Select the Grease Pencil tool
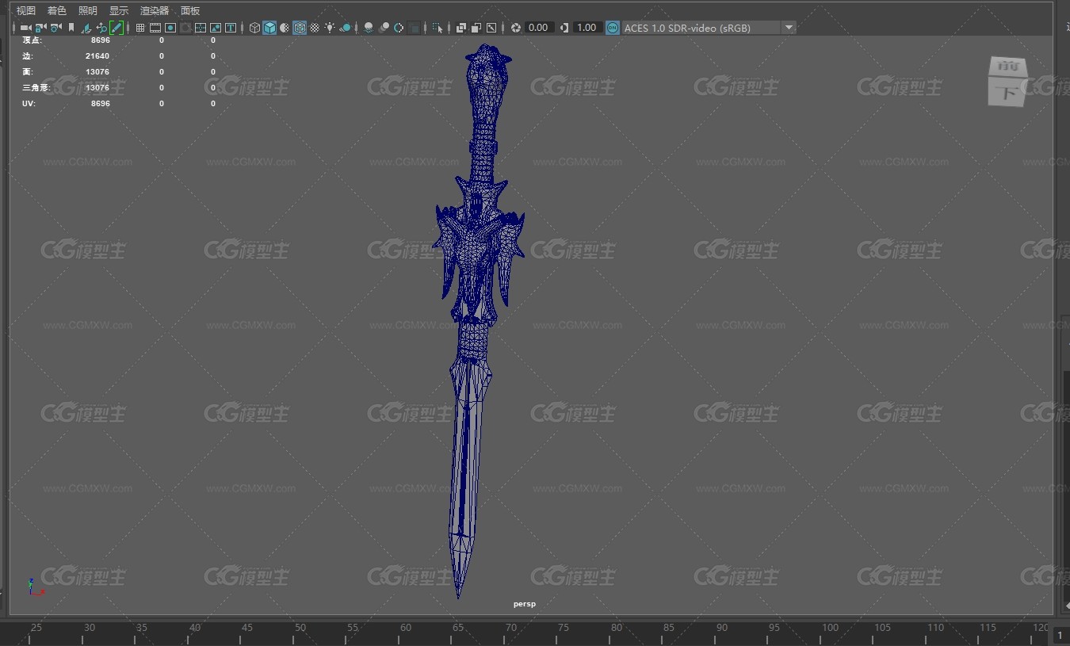 [x=117, y=28]
